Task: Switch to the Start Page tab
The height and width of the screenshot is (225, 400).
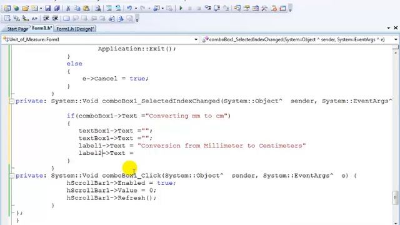Action: click(17, 29)
